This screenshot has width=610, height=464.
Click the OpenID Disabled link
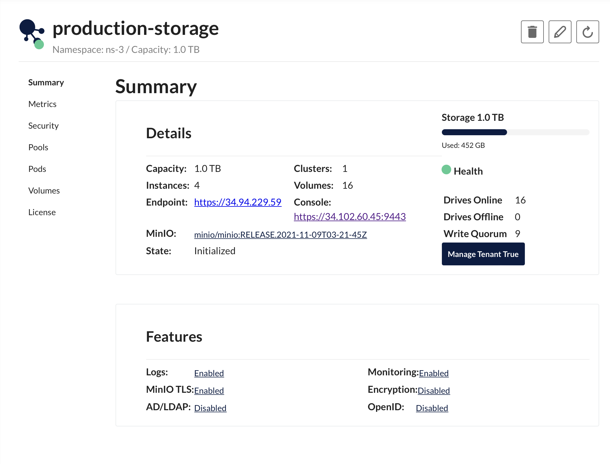click(x=432, y=408)
